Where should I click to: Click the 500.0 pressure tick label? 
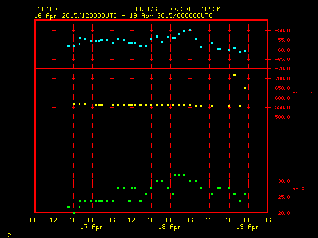pyautogui.click(x=279, y=117)
